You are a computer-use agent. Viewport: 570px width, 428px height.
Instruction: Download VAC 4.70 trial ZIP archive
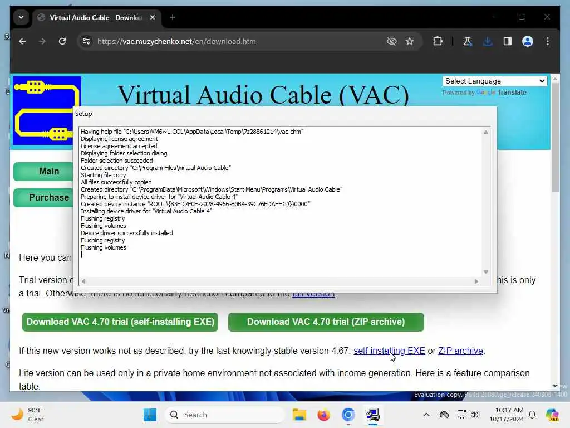tap(326, 322)
